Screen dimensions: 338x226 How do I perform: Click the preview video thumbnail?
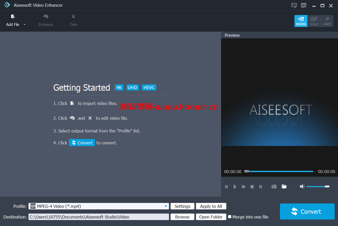(279, 92)
